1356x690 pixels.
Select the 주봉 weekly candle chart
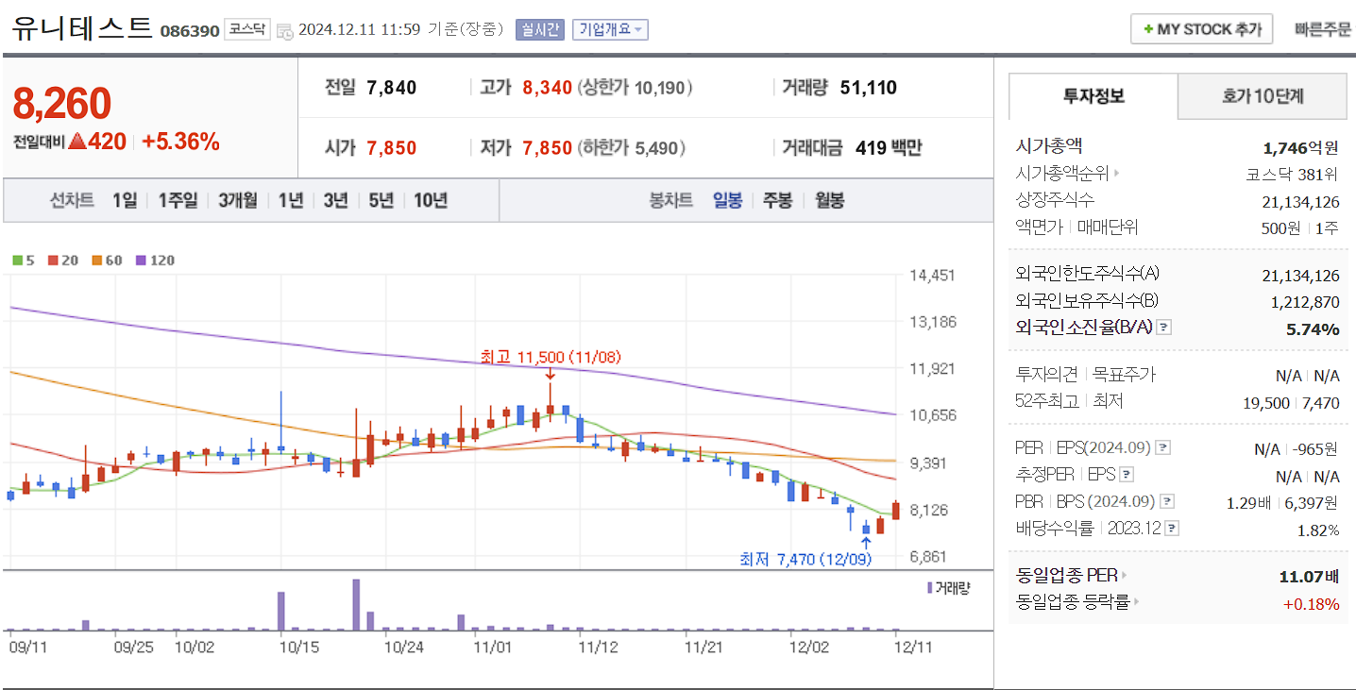(x=778, y=200)
